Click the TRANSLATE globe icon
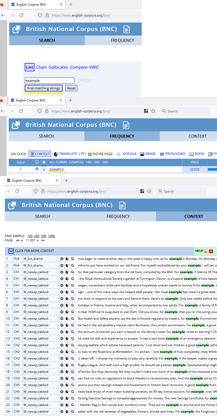Screen dimensions: 217x419 tap(56, 154)
